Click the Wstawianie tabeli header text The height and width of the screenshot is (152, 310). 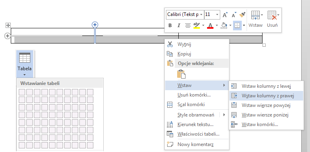40,83
